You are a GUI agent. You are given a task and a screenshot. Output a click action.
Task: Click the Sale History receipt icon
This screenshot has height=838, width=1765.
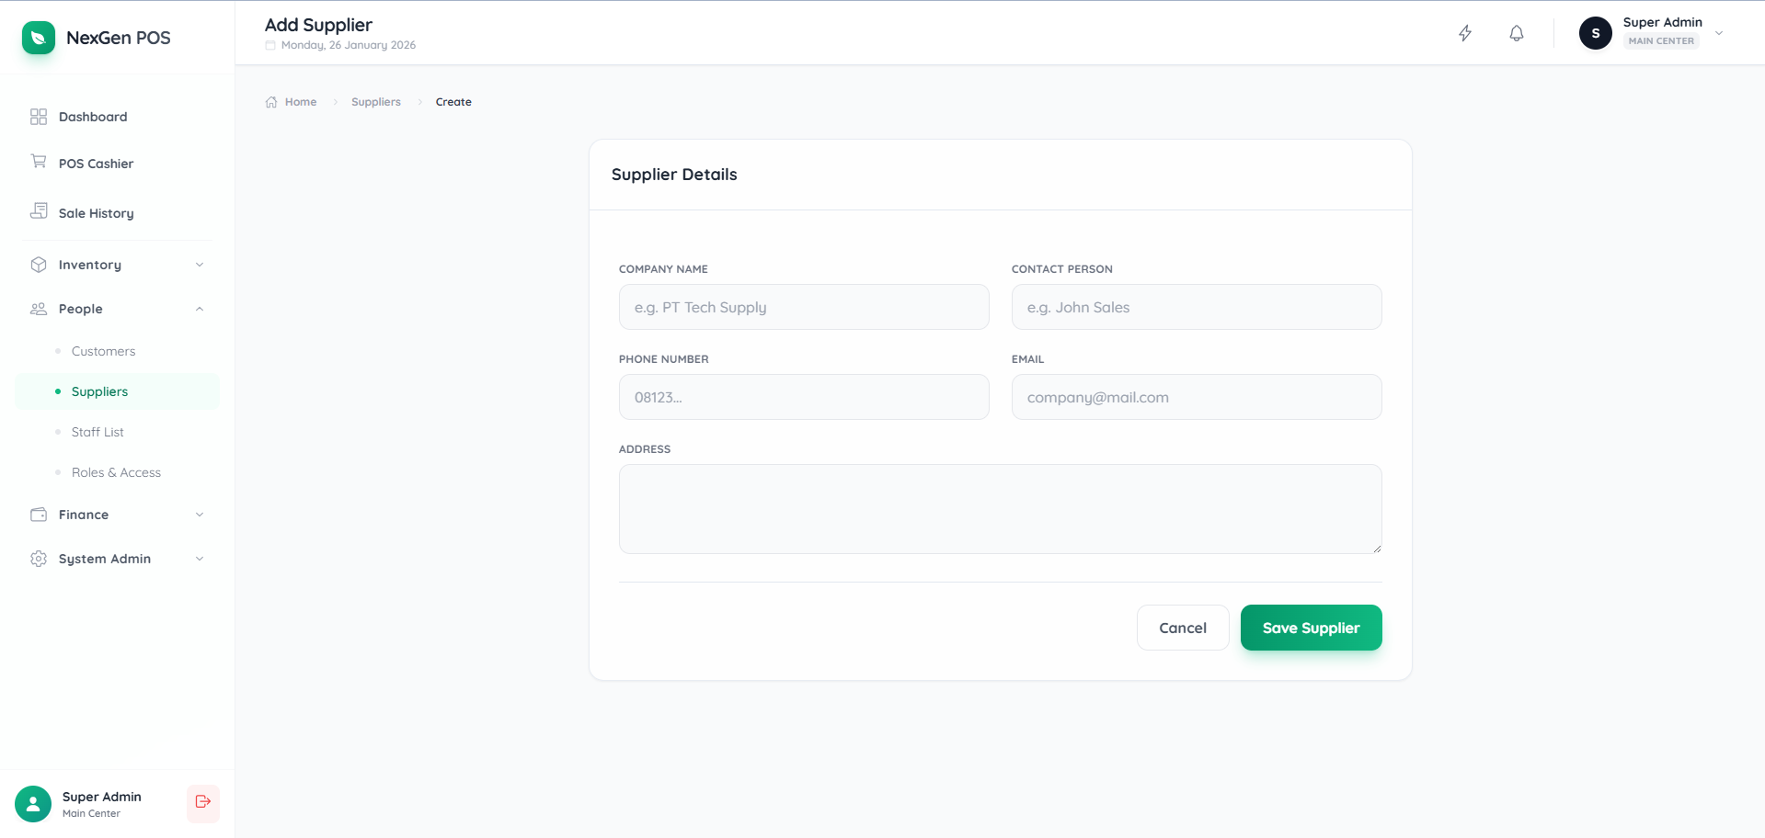[x=39, y=211]
